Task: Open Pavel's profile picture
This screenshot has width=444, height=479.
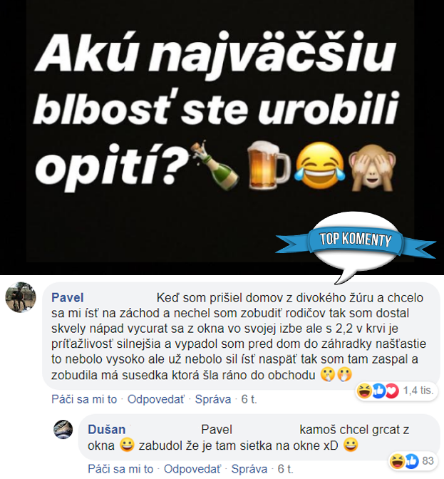Action: pos(21,297)
